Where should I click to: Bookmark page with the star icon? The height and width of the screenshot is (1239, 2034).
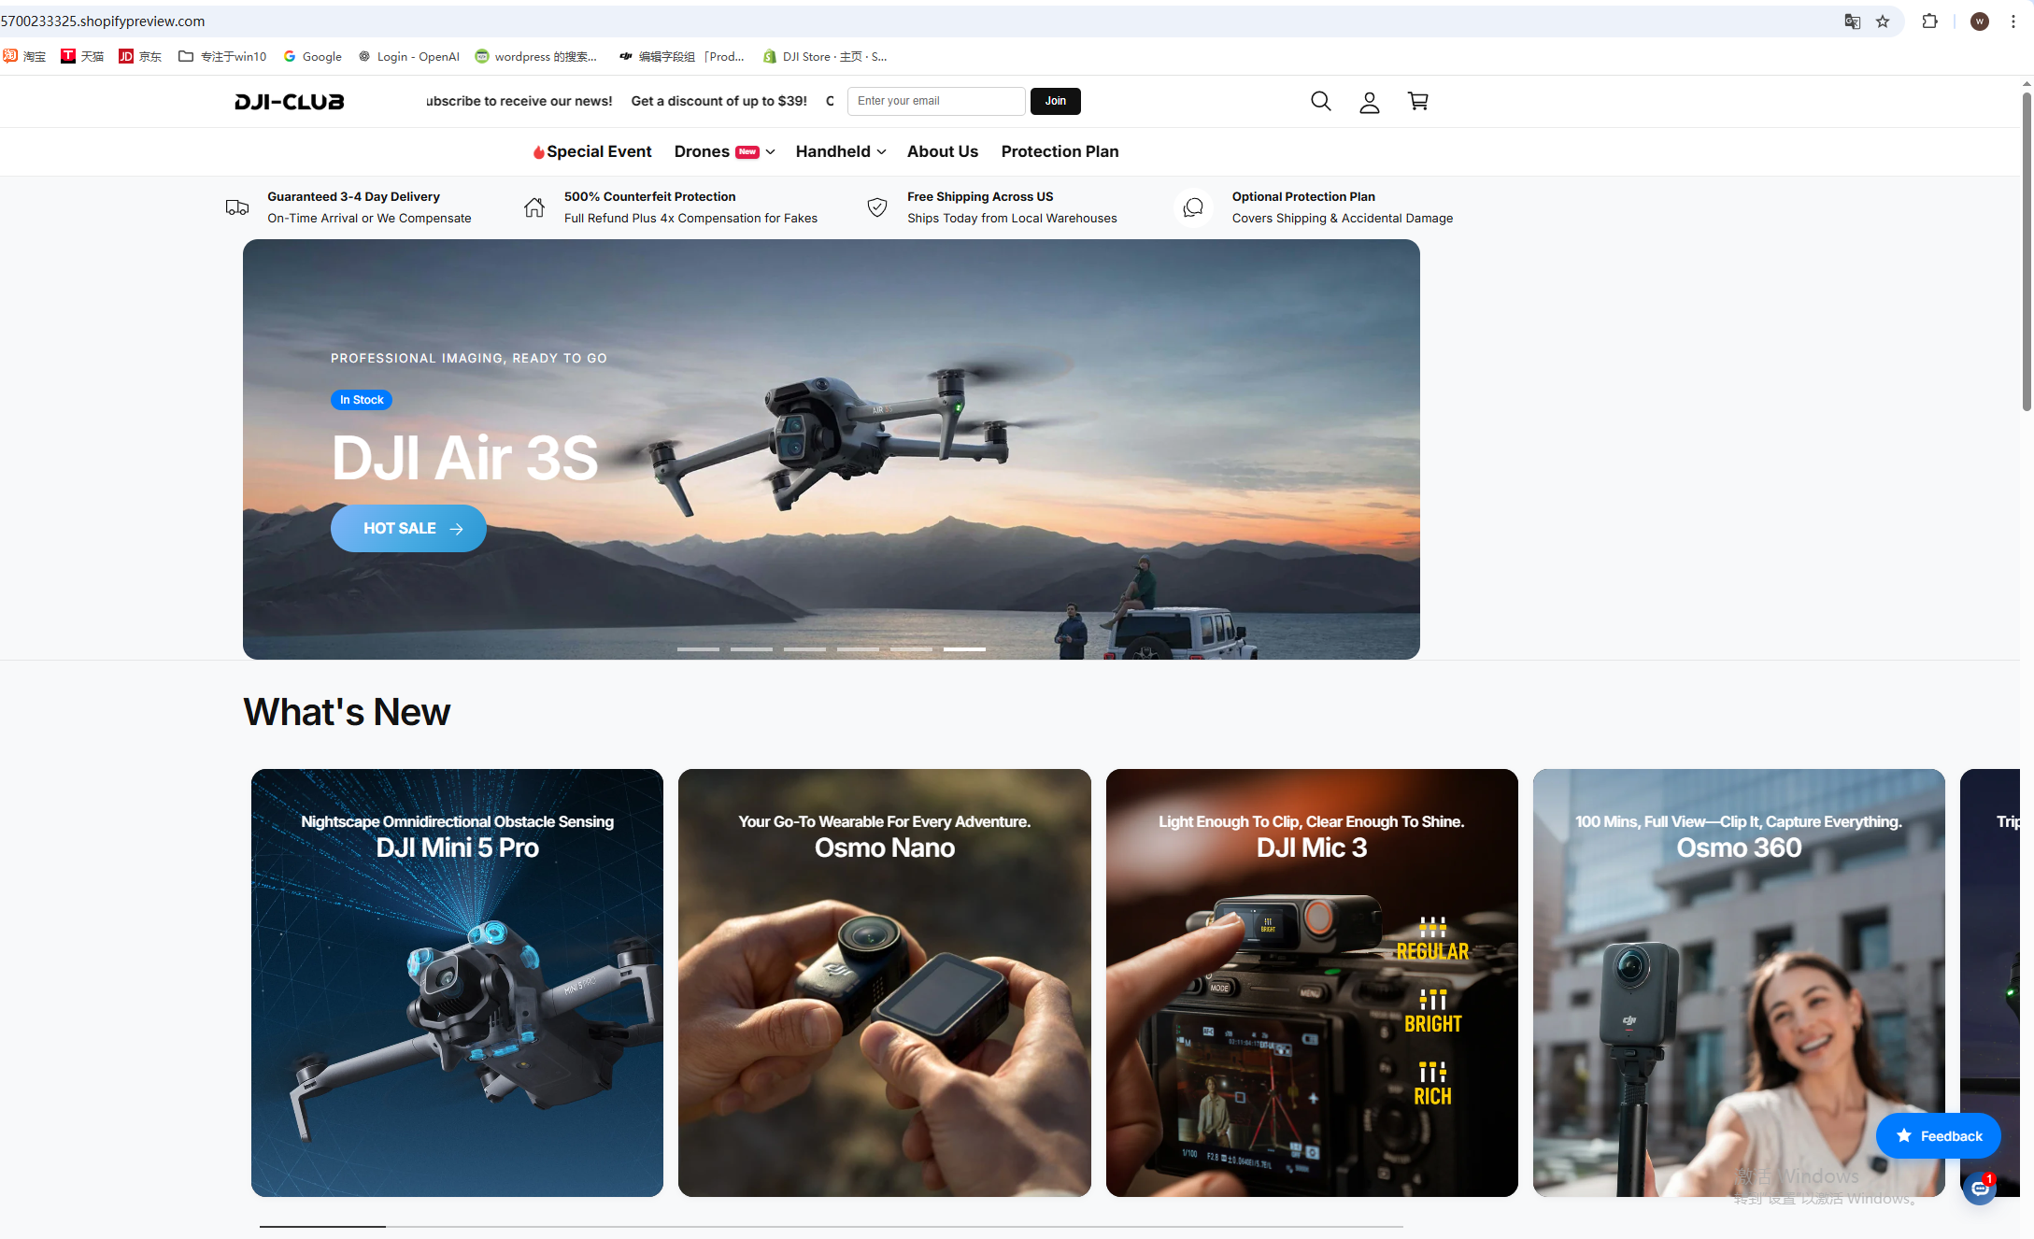pyautogui.click(x=1883, y=21)
